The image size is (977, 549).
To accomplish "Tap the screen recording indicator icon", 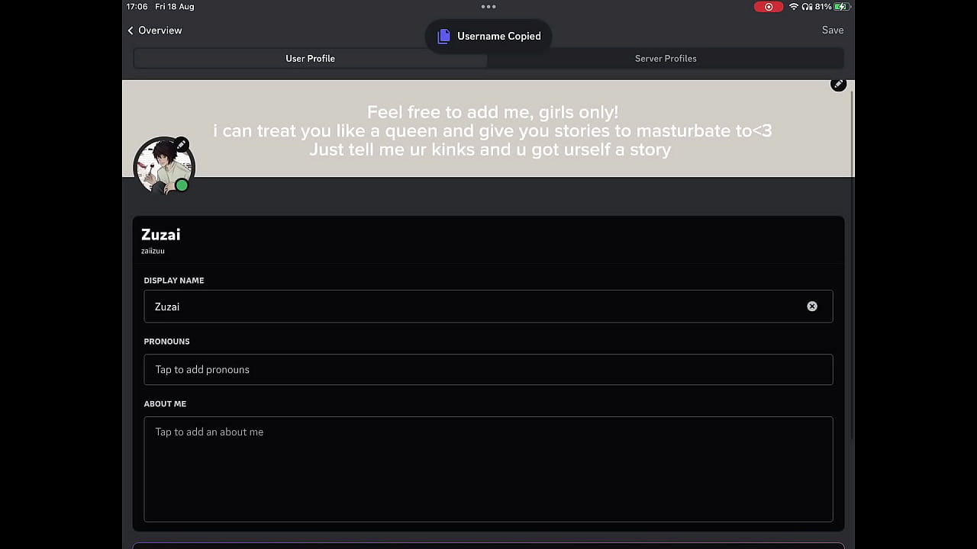I will [x=769, y=7].
